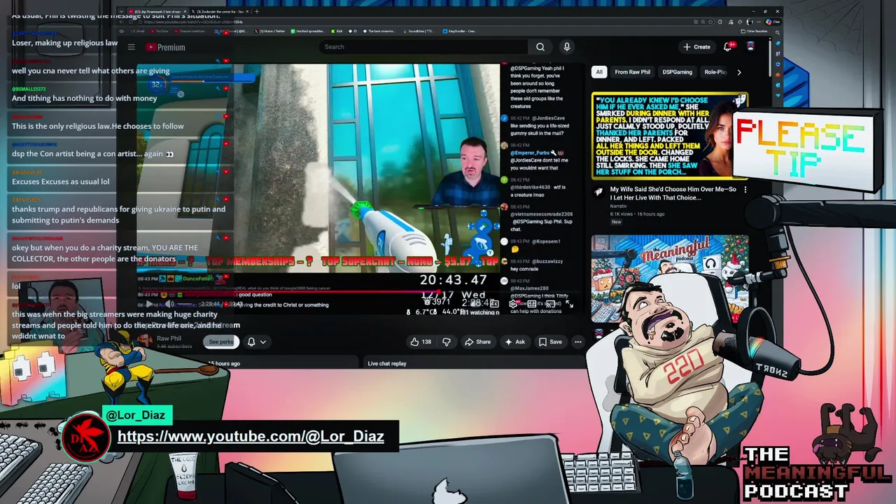Like the video showing 138 likes
Screen dimensions: 896x504
coord(421,342)
